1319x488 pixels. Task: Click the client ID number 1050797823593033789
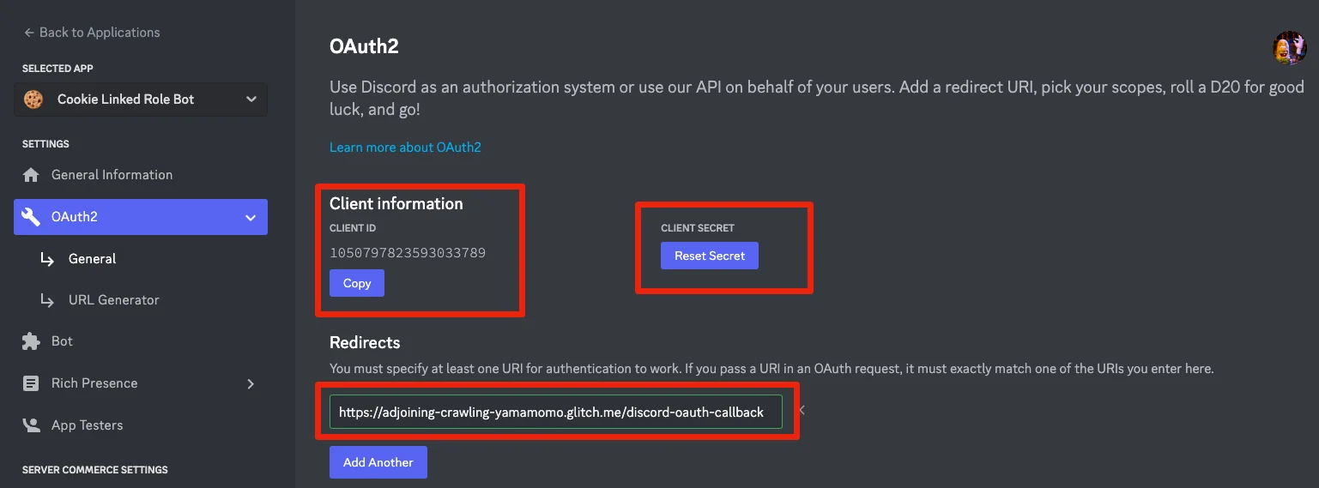(408, 253)
